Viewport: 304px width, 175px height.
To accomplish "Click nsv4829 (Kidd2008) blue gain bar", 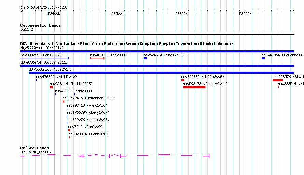I will tap(65, 94).
